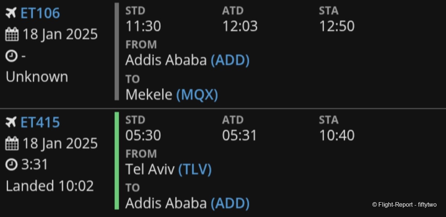Screen dimensions: 446x217
Task: Click the clock icon next to 3:31
Action: click(12, 165)
